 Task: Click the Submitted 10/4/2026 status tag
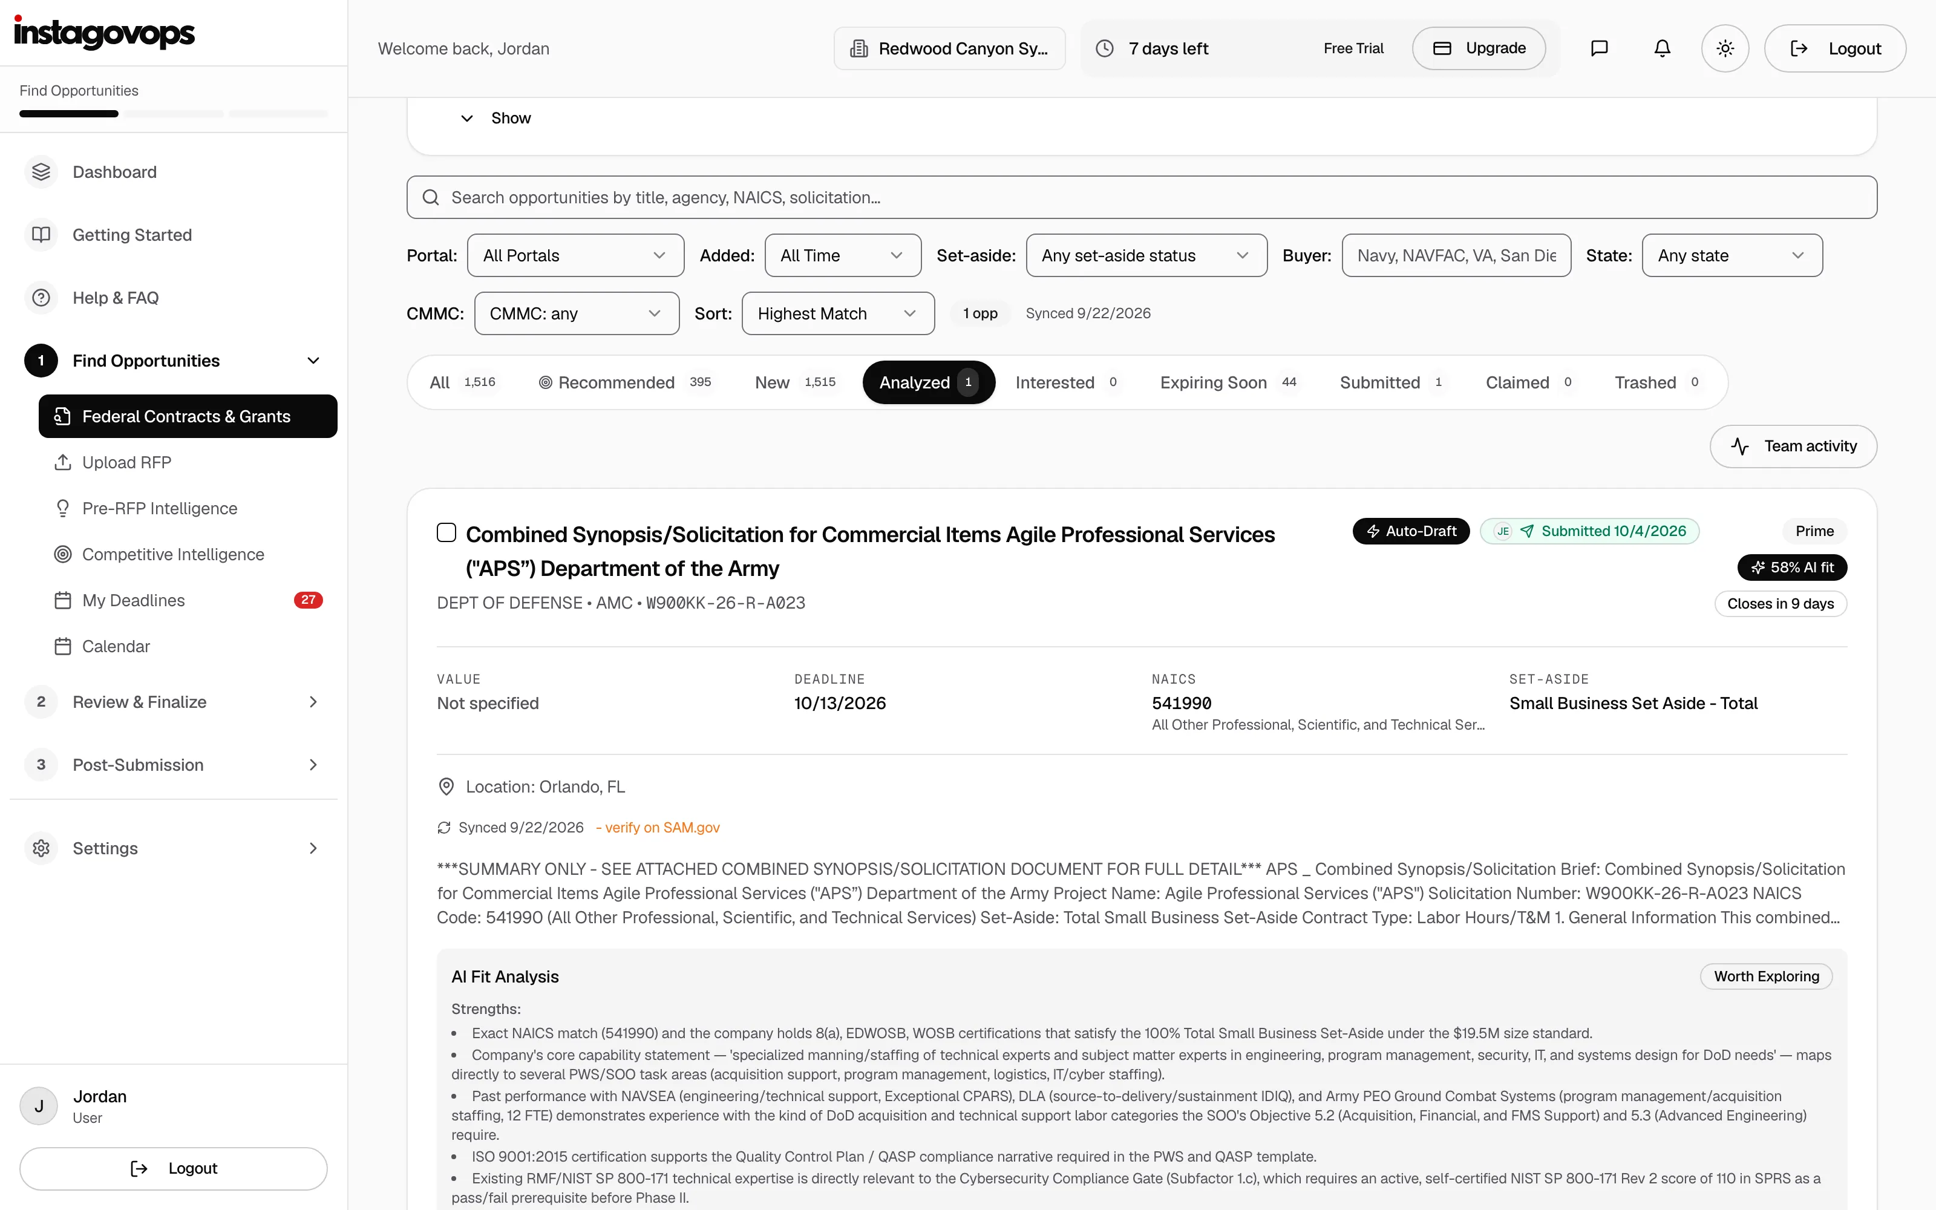[x=1589, y=531]
